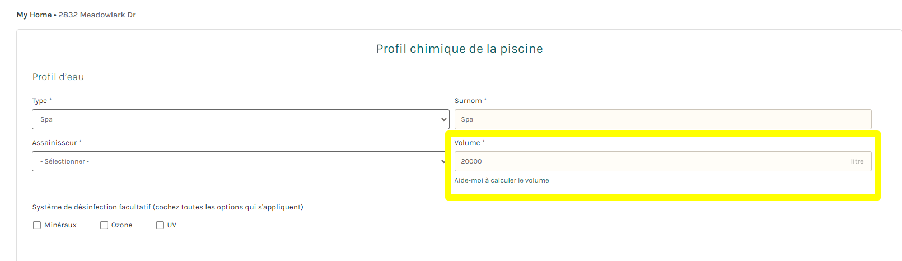Enable the Minéraux checkbox
The image size is (902, 261).
37,225
